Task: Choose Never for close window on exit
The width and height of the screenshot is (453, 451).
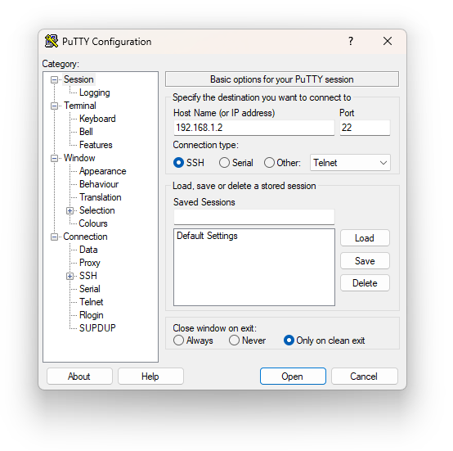Action: pyautogui.click(x=234, y=341)
